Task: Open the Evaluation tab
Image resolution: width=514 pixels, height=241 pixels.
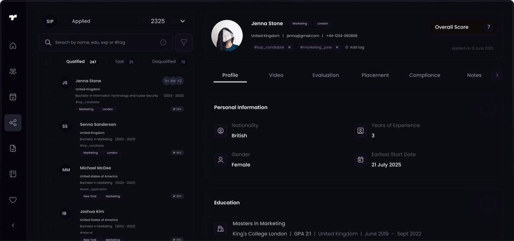Action: click(325, 75)
